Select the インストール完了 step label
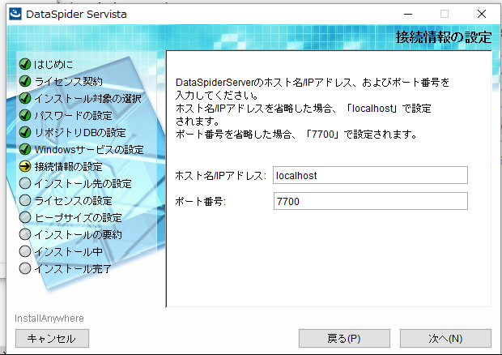The width and height of the screenshot is (502, 355). pos(73,268)
